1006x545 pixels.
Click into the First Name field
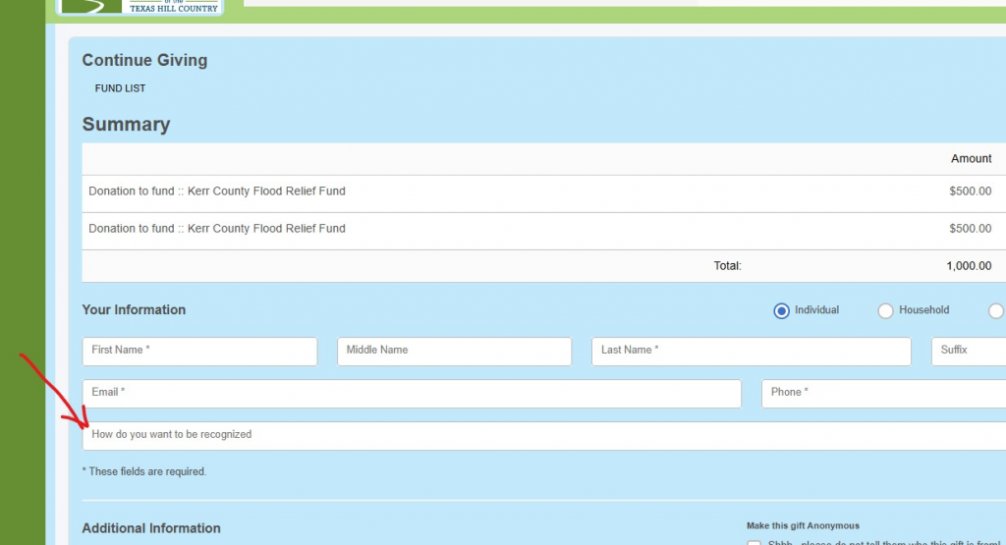click(199, 351)
